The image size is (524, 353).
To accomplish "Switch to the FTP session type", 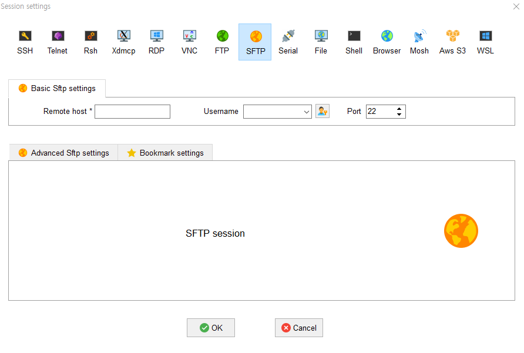I will point(222,42).
